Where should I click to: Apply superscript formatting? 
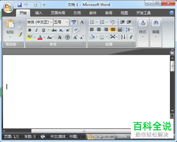[68, 30]
